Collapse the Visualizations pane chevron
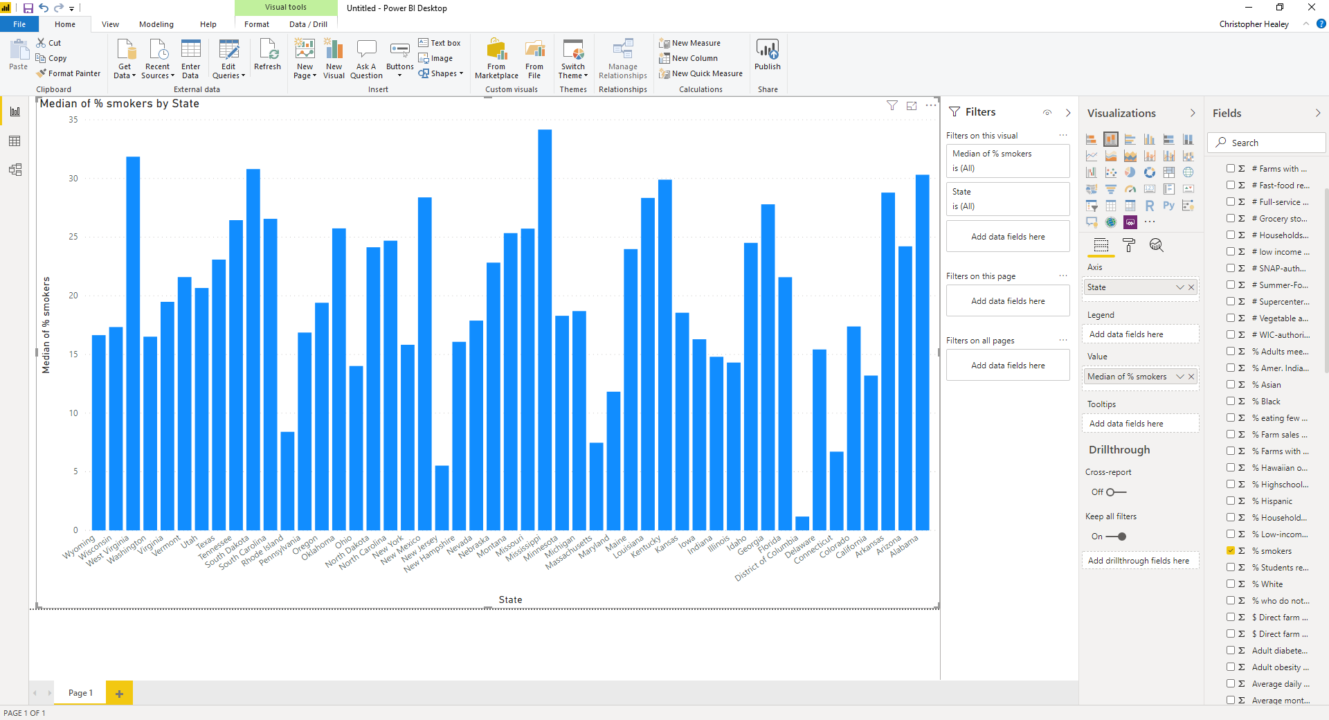 coord(1193,113)
